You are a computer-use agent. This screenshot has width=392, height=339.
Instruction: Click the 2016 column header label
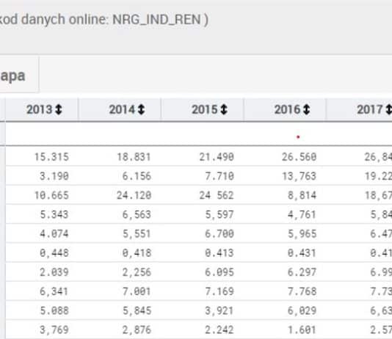pos(287,109)
